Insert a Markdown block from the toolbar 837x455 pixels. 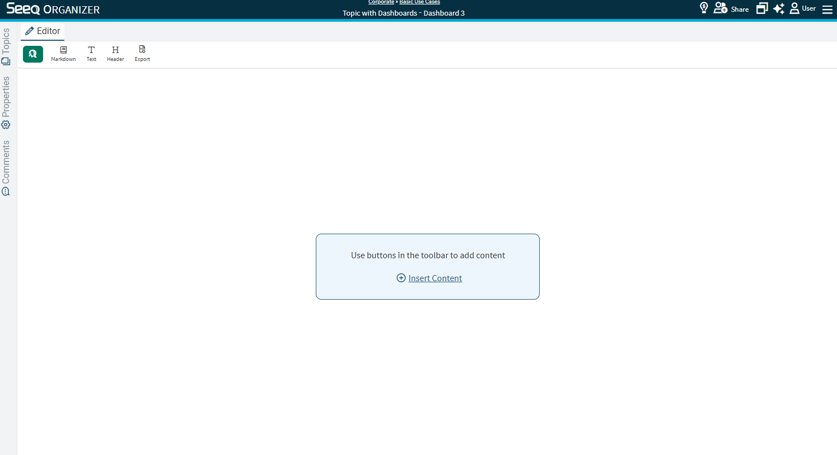click(63, 54)
